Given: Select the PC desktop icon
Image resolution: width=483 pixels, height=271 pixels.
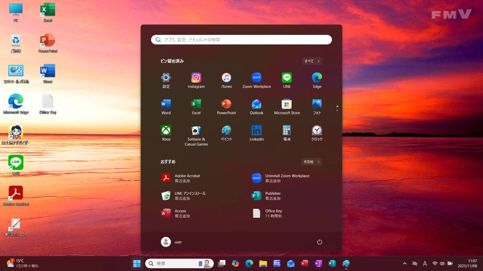Looking at the screenshot, I should pyautogui.click(x=16, y=12).
